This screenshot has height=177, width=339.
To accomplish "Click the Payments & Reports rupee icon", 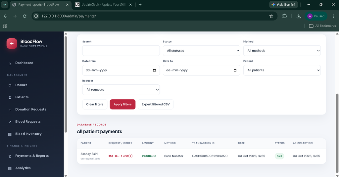I will [x=10, y=156].
